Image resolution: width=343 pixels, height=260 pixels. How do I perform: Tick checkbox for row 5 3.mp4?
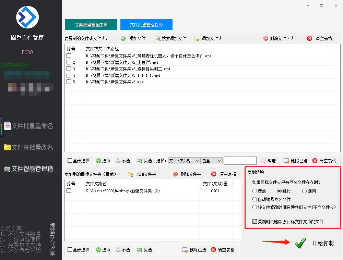click(69, 82)
